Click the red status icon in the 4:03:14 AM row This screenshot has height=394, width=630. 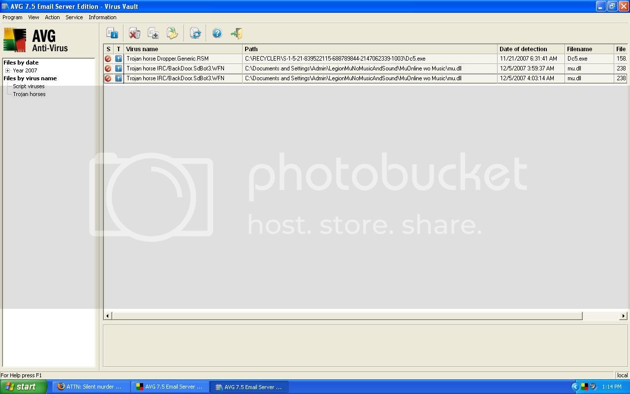108,78
